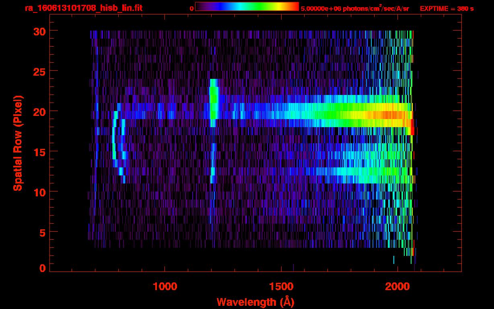Click the 2000 wavelength tick label

click(x=397, y=286)
